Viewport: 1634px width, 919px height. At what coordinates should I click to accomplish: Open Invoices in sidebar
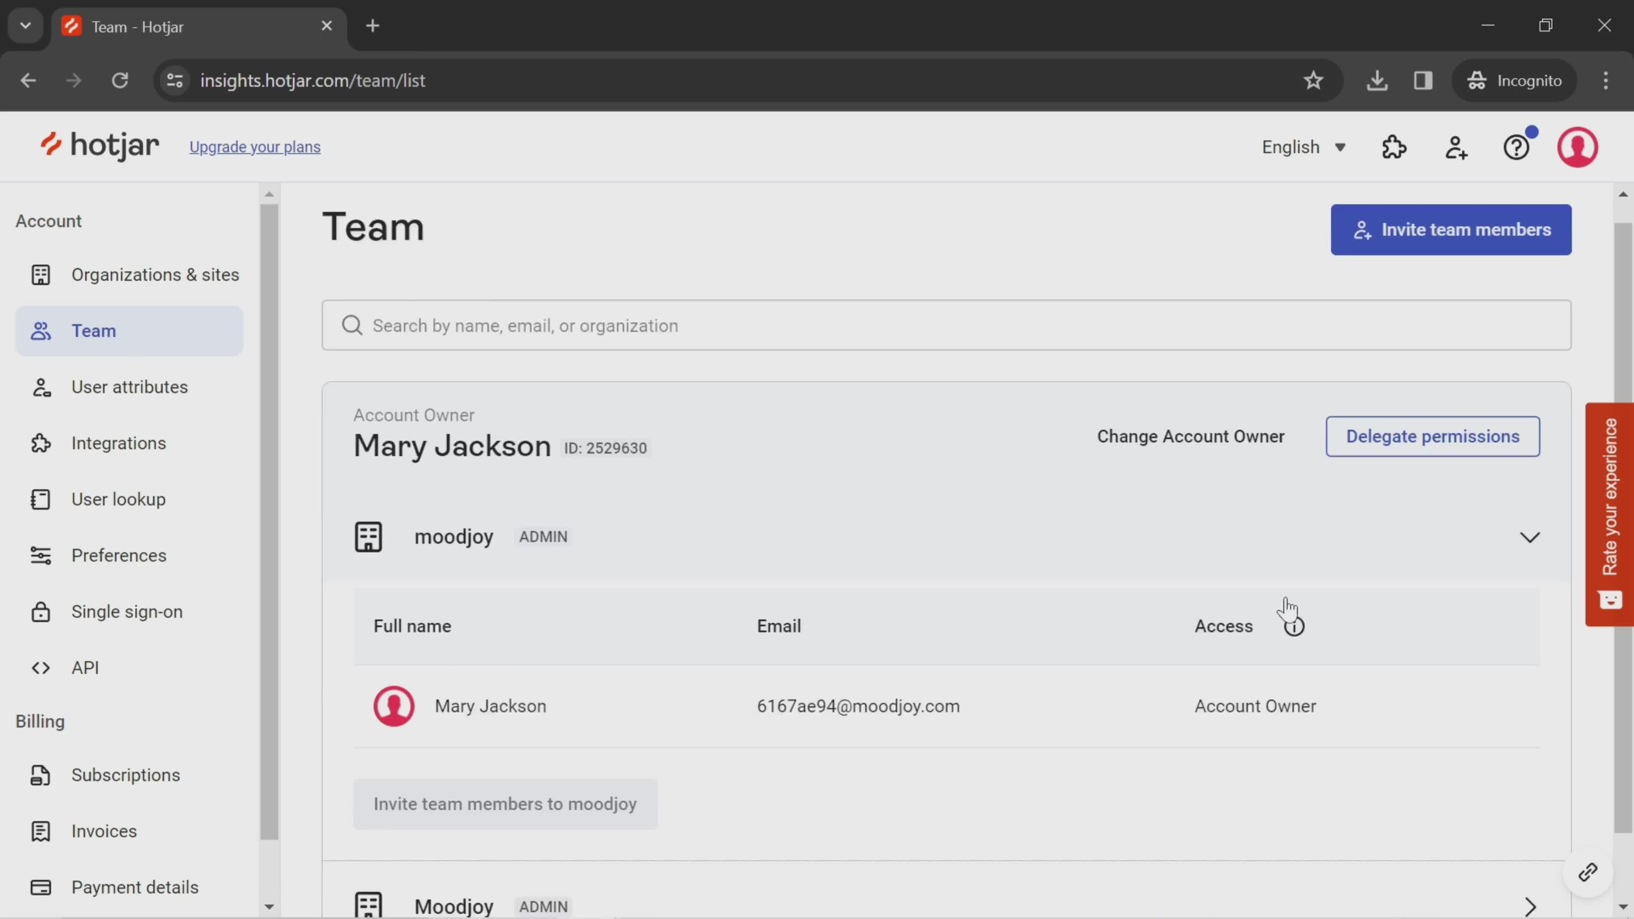point(129,831)
